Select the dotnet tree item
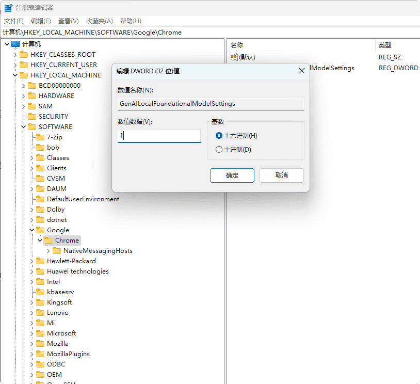 click(57, 220)
